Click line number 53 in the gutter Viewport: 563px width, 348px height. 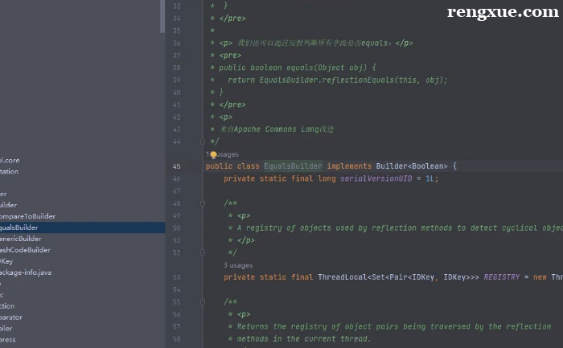click(176, 277)
